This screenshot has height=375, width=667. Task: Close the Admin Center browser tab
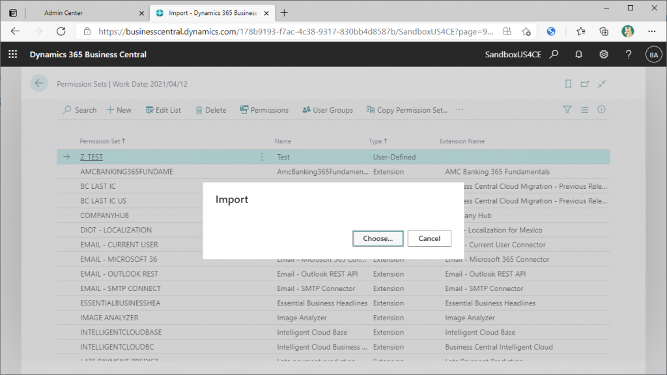pos(141,13)
